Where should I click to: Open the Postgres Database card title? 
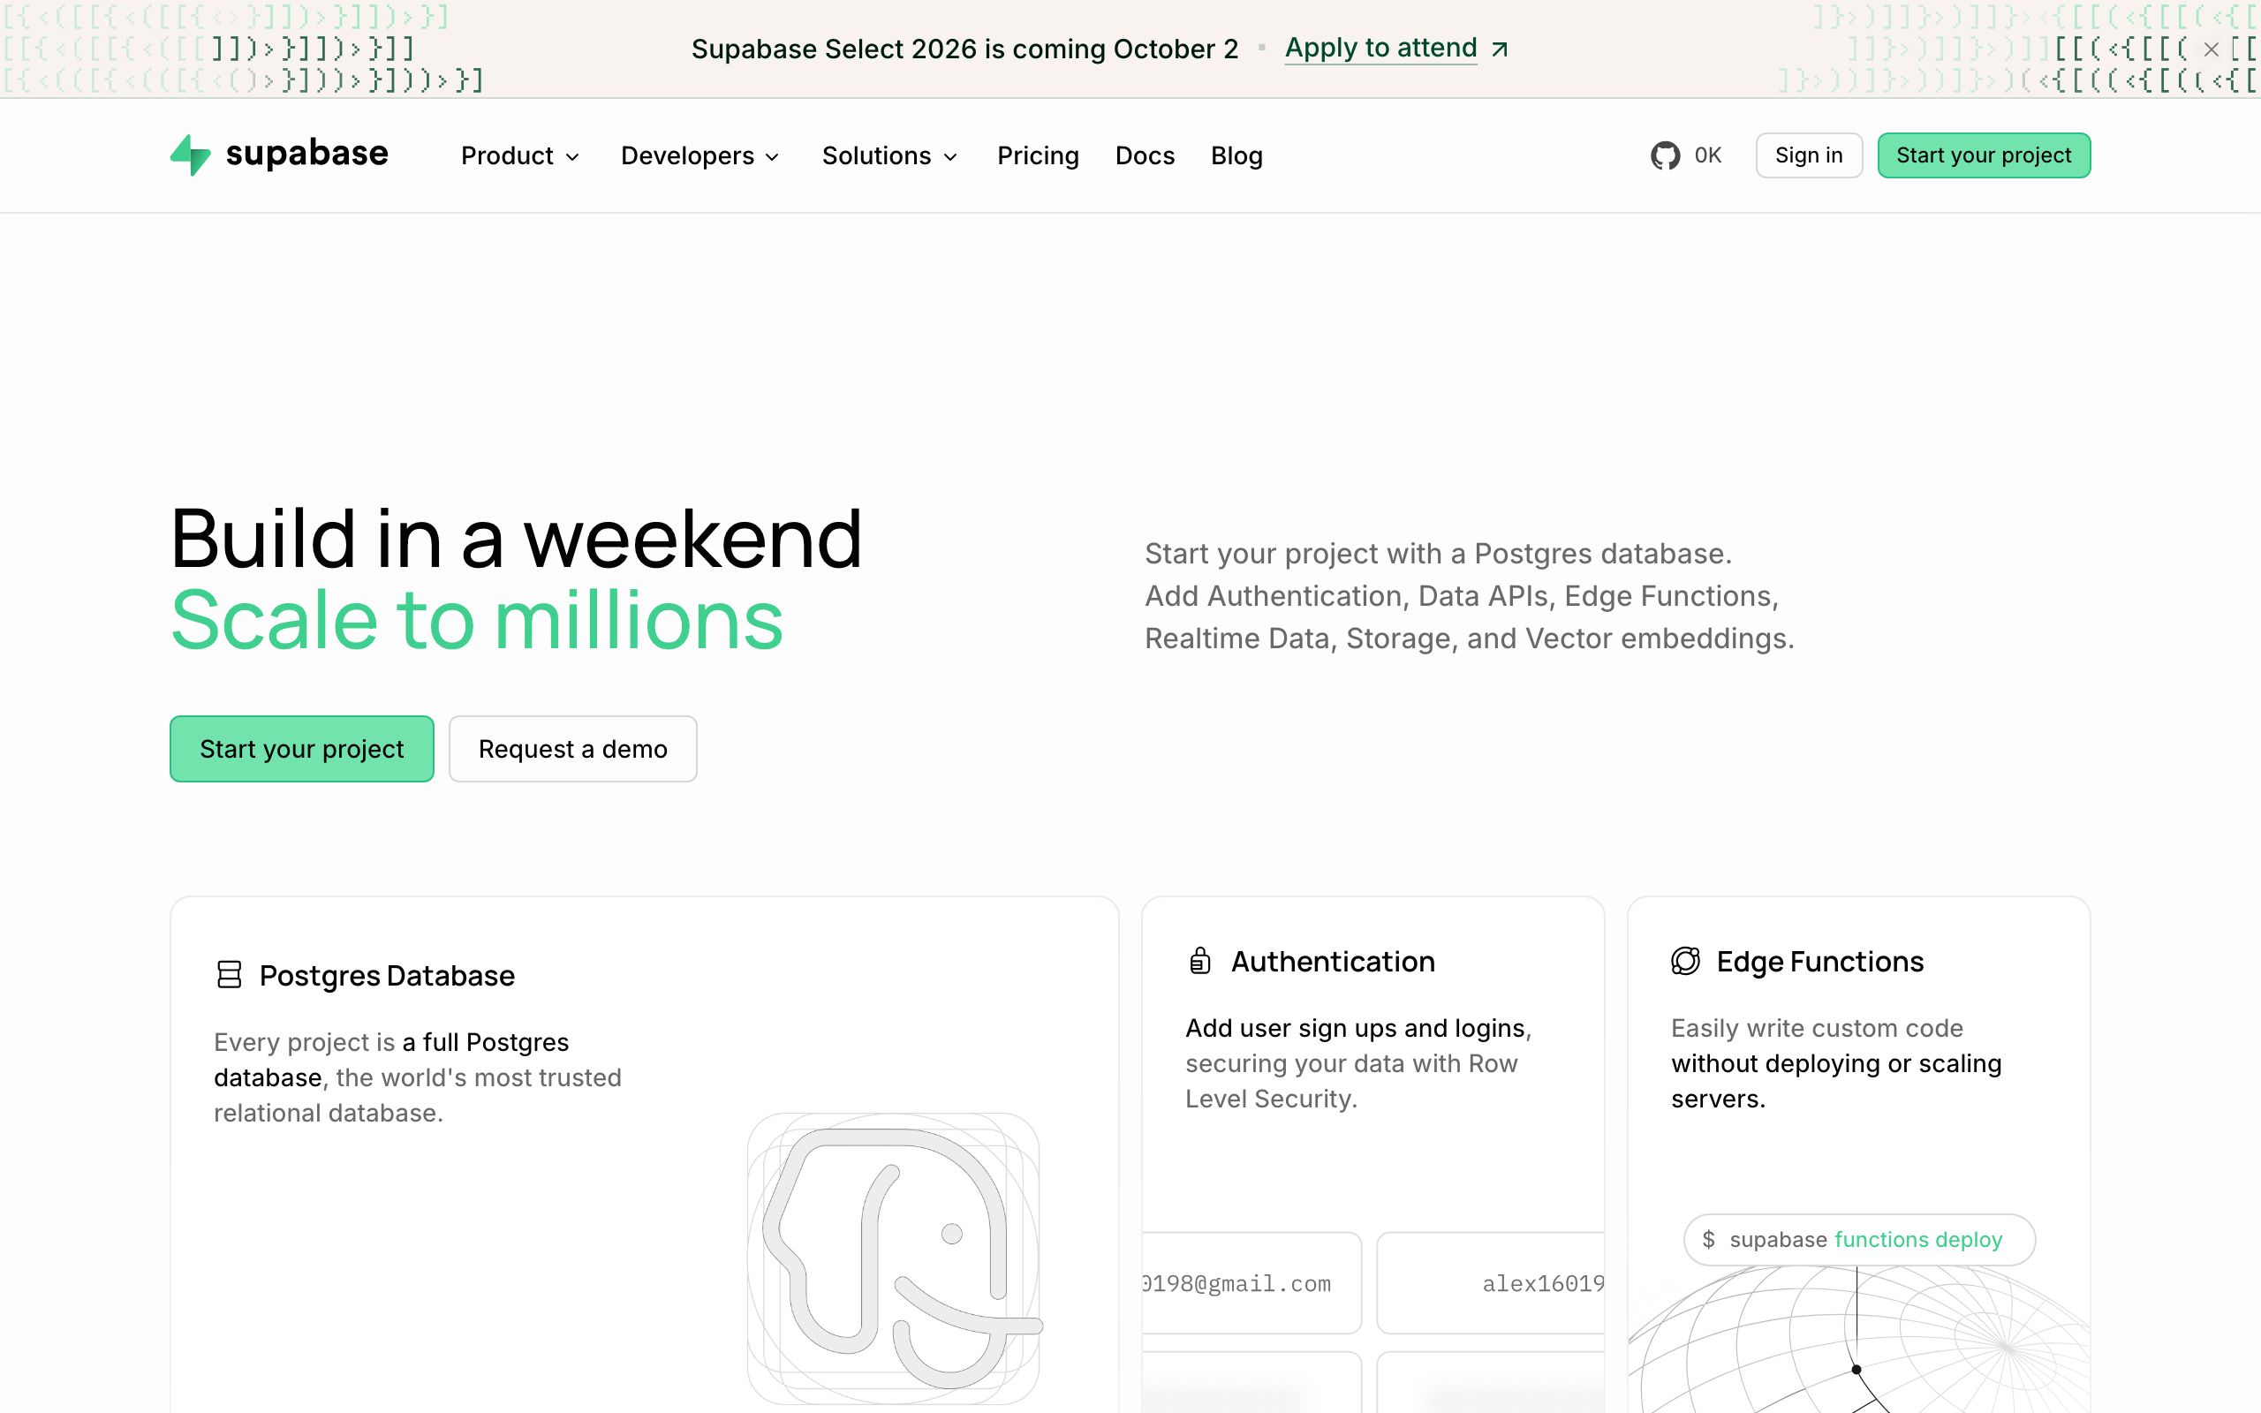(387, 976)
